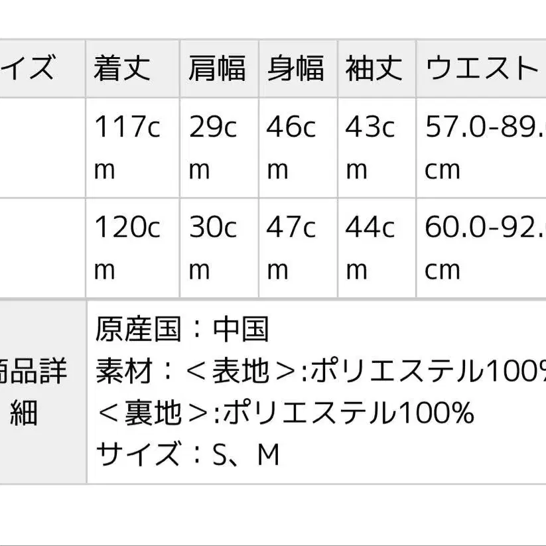Click the サイズ：S、M text line

coord(188,455)
